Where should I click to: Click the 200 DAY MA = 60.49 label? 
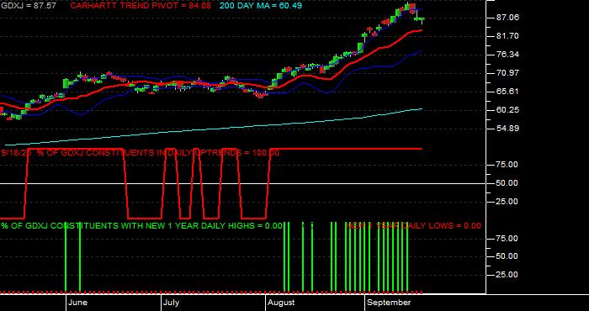pos(260,6)
